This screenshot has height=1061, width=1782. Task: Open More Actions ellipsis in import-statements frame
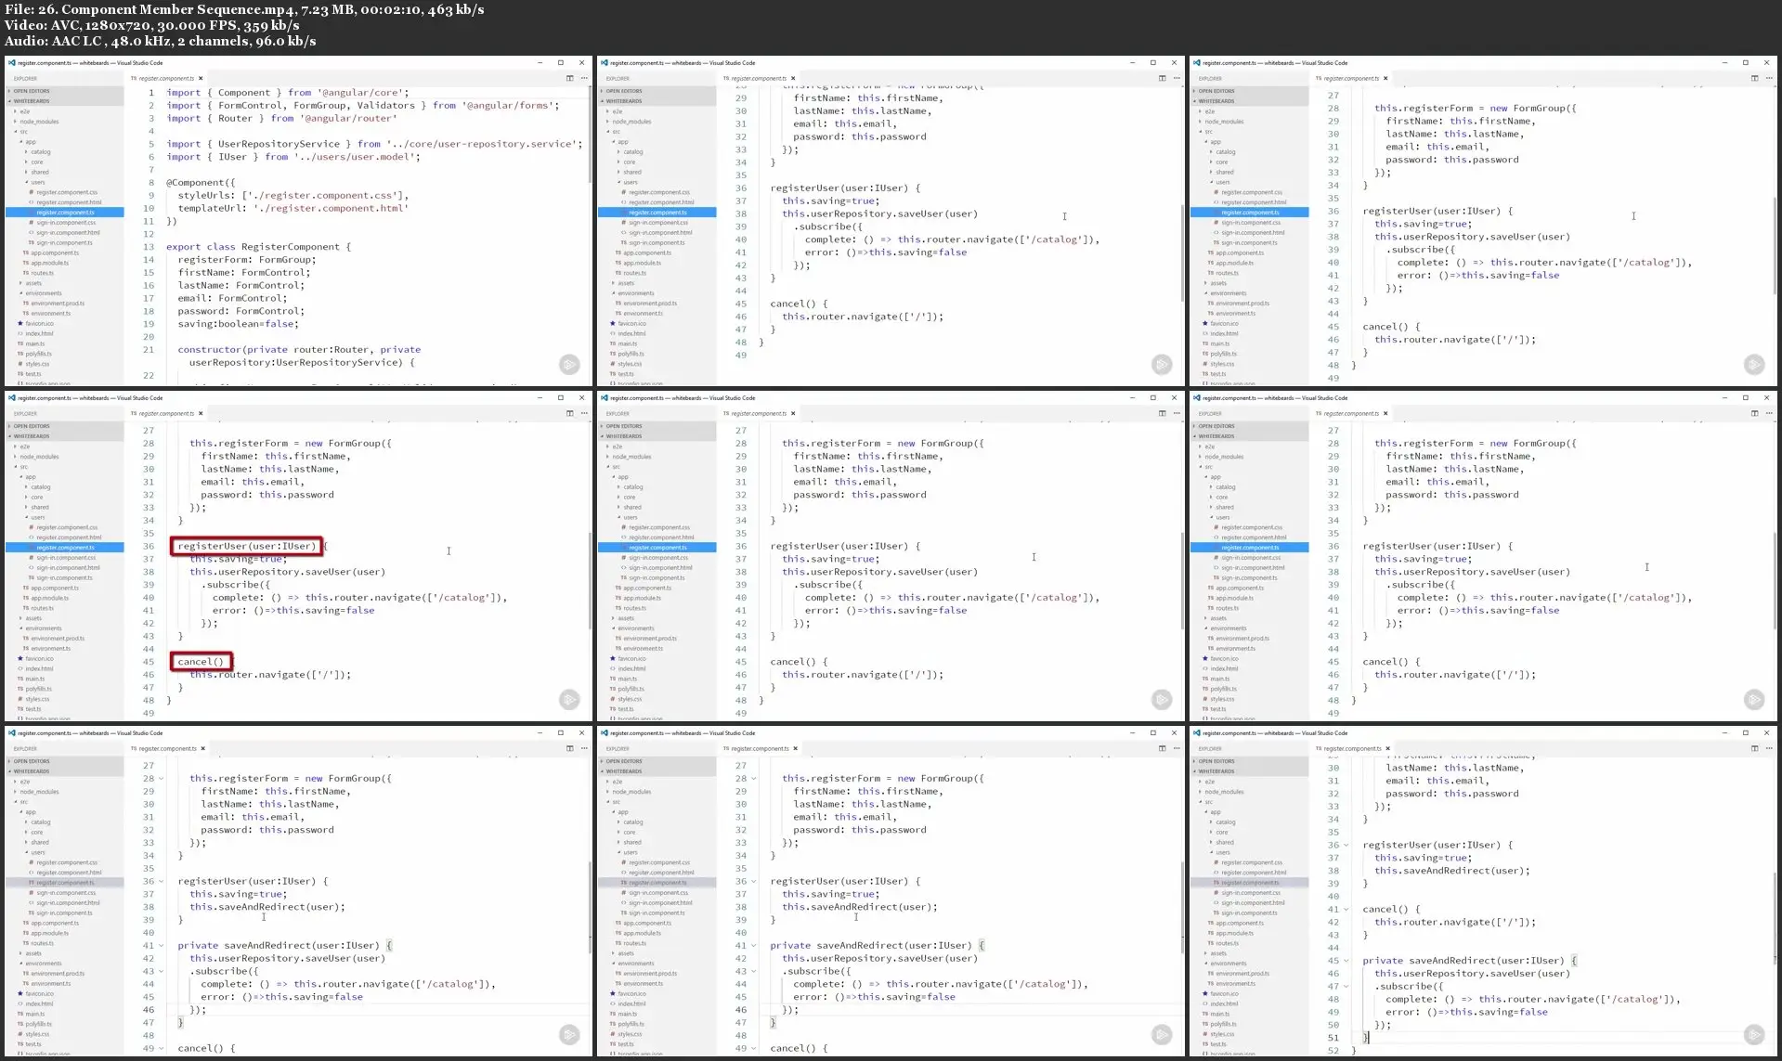pyautogui.click(x=583, y=78)
